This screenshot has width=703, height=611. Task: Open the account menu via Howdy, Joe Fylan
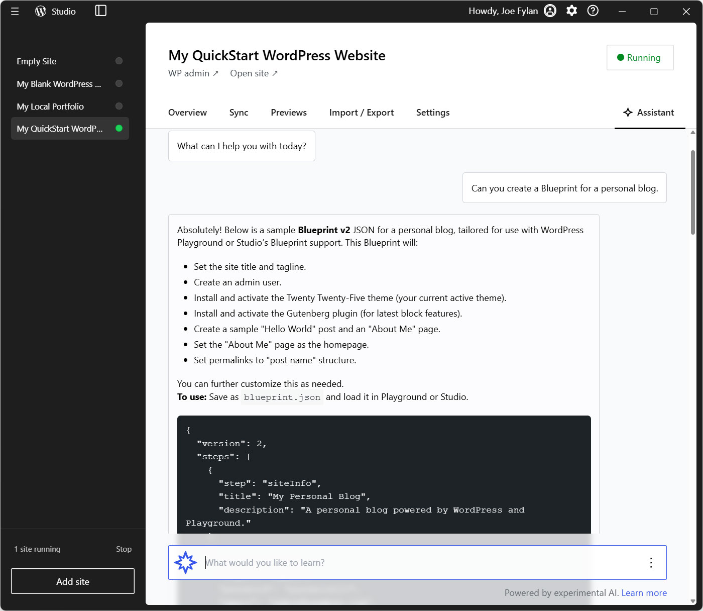point(502,11)
